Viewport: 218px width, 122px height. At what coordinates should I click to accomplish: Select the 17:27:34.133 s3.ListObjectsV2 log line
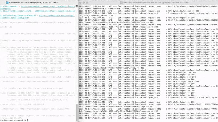pos(139,82)
